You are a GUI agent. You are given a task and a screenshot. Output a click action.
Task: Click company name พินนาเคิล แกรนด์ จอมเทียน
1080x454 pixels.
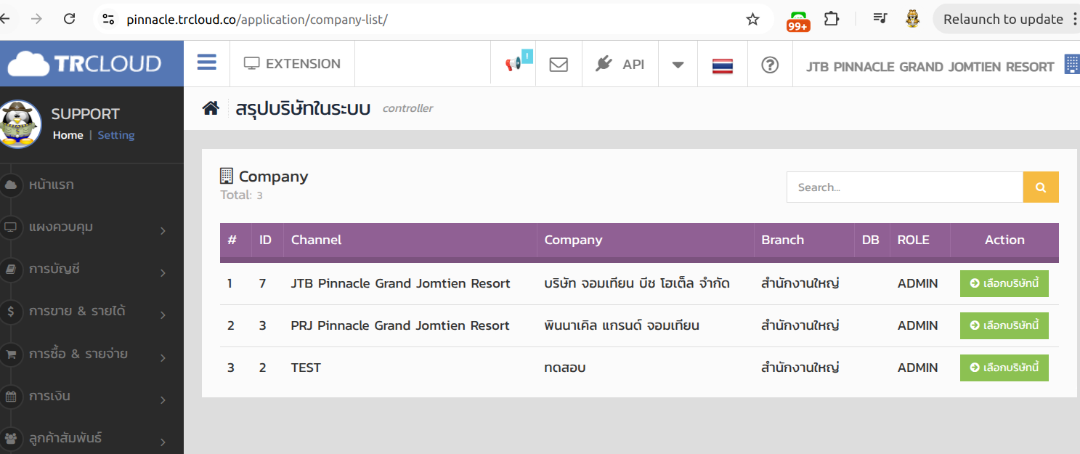coord(622,325)
